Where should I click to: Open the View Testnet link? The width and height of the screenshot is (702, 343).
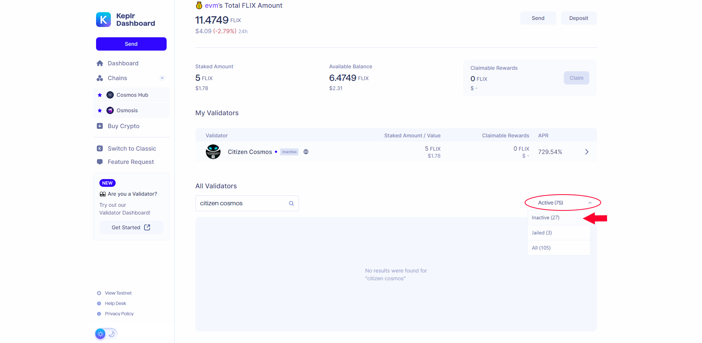click(118, 293)
